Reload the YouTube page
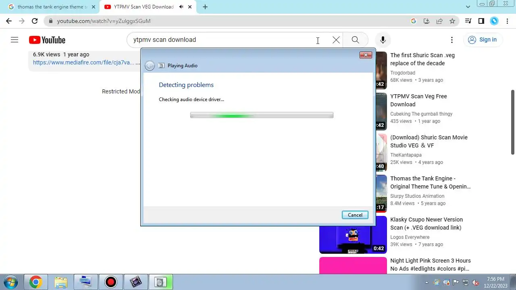Image resolution: width=516 pixels, height=290 pixels. (35, 21)
